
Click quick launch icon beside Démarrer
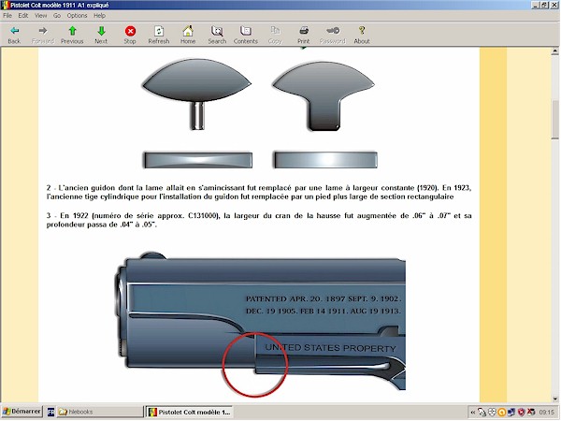click(x=50, y=412)
